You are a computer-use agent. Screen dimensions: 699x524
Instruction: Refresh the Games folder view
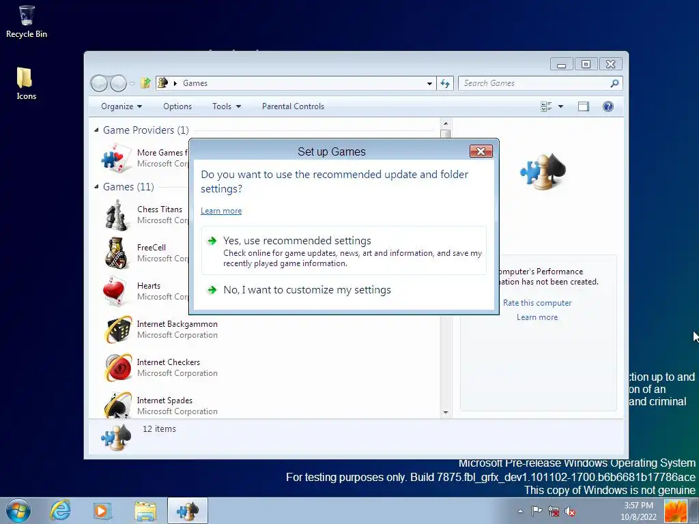point(445,83)
